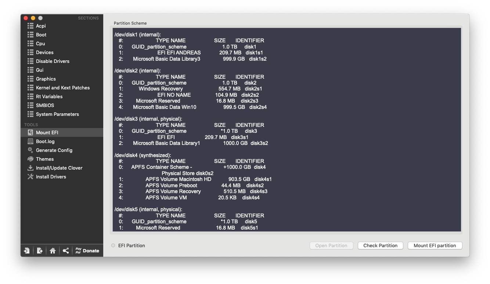Click the import configuration icon

point(27,251)
